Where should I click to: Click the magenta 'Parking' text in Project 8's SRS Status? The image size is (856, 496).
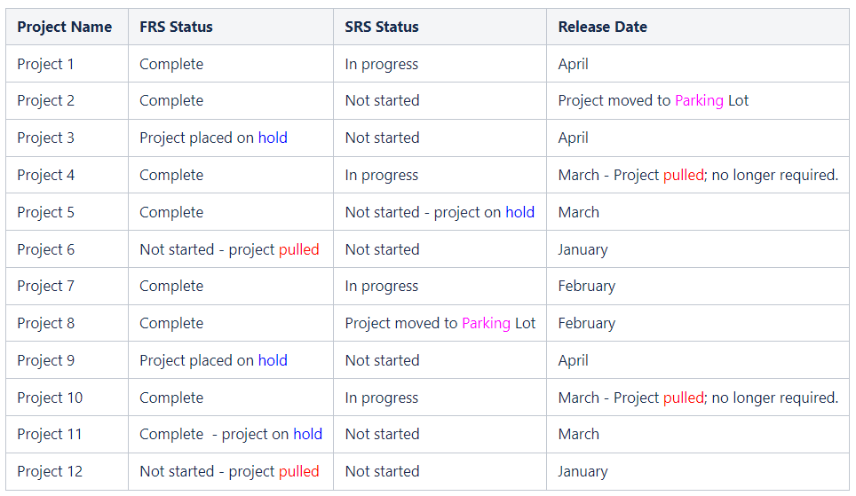pyautogui.click(x=486, y=324)
